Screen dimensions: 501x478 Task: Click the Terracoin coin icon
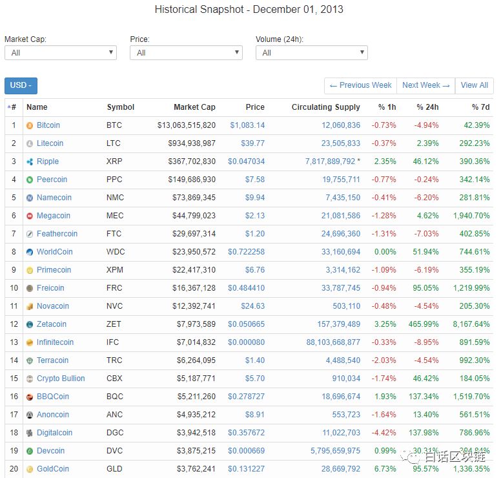30,361
